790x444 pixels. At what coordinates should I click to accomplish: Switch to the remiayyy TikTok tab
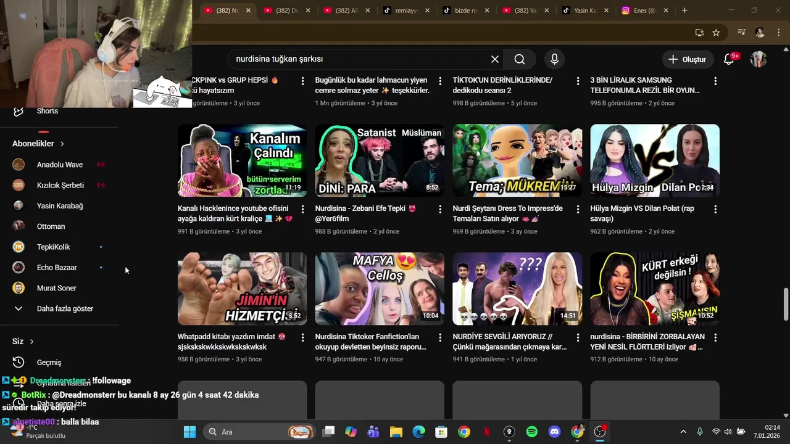click(407, 10)
